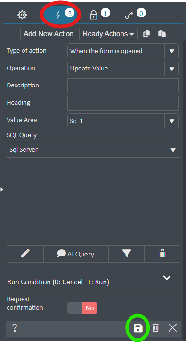
Task: Click the Add New Action button
Action: 49,34
